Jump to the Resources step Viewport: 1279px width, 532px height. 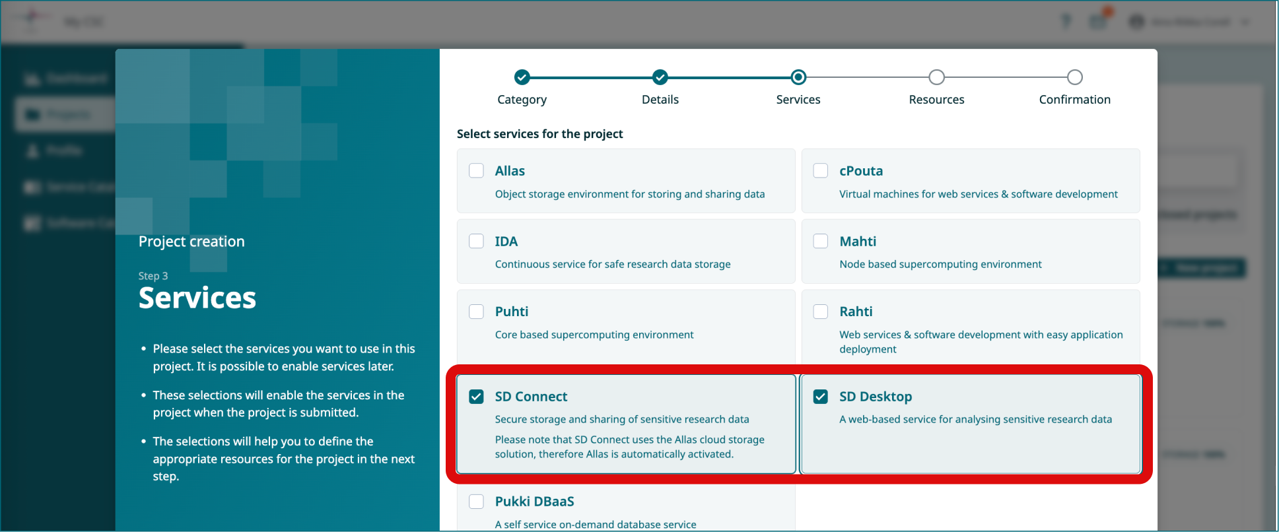[936, 77]
